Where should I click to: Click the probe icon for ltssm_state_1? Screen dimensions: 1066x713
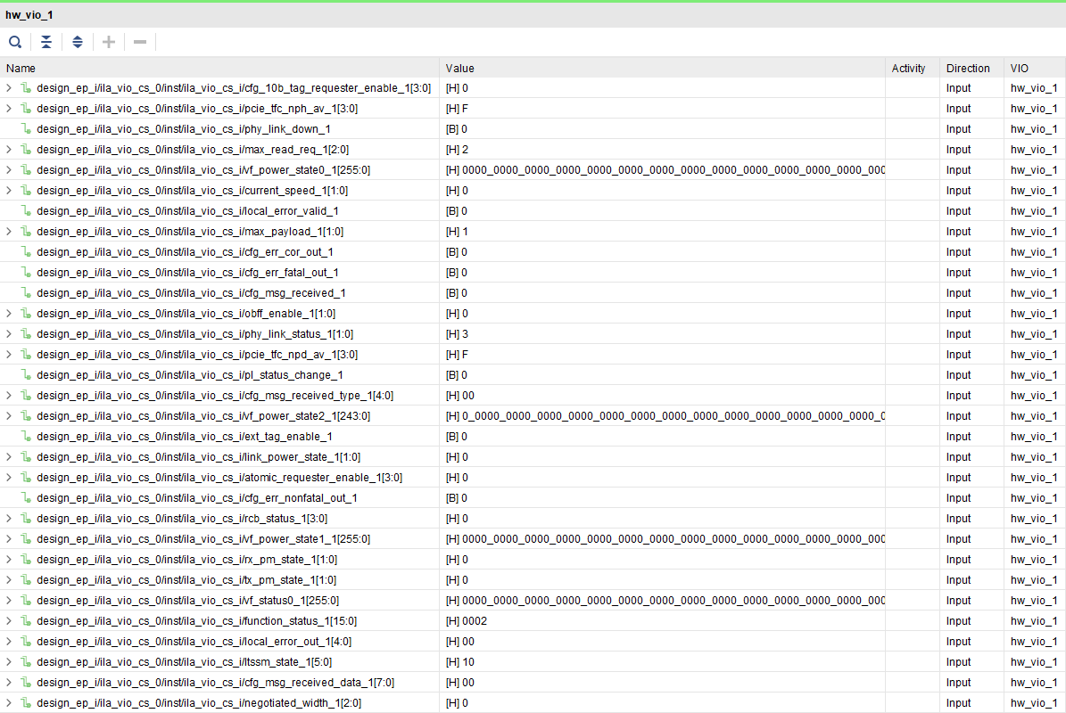(26, 662)
